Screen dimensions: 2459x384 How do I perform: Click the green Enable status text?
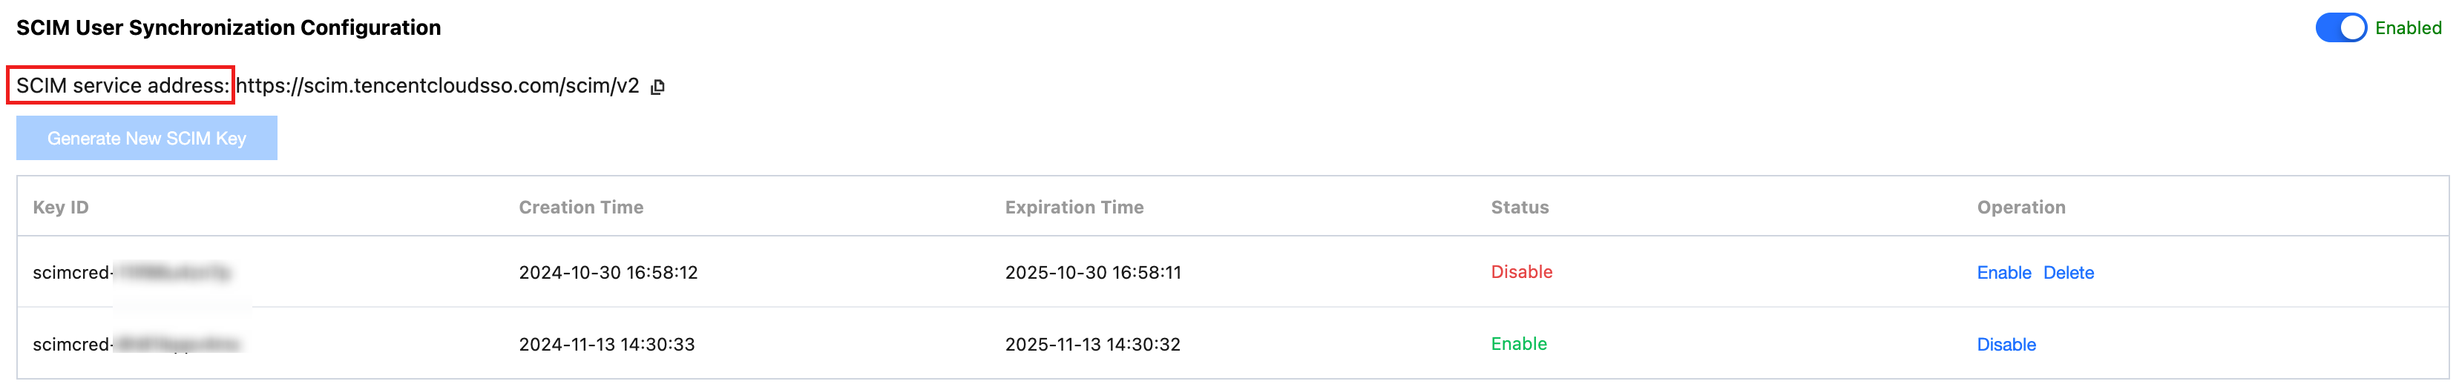click(x=1519, y=343)
